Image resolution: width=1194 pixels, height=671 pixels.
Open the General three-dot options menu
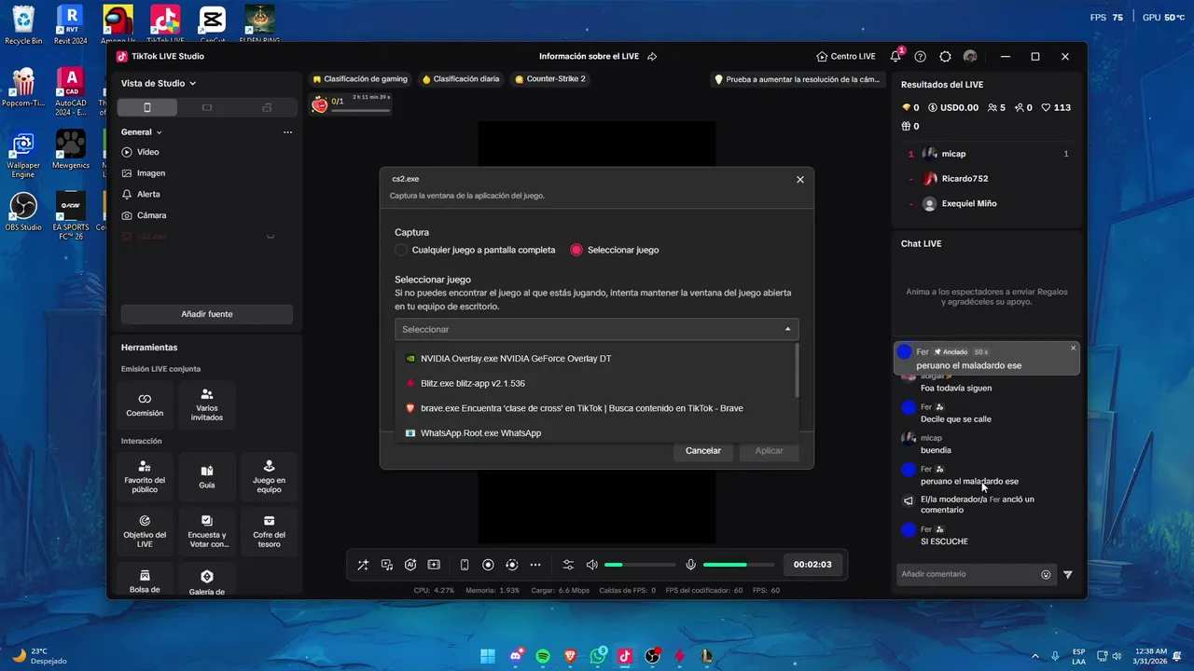(x=287, y=132)
